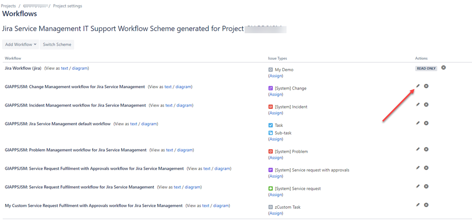
Task: Remove the Change Management workflow from scheme
Action: (426, 86)
